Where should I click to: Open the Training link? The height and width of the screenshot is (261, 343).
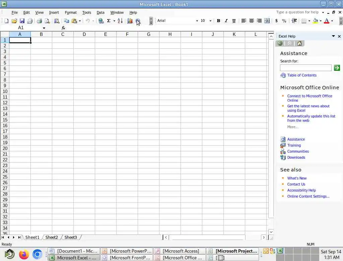[294, 145]
